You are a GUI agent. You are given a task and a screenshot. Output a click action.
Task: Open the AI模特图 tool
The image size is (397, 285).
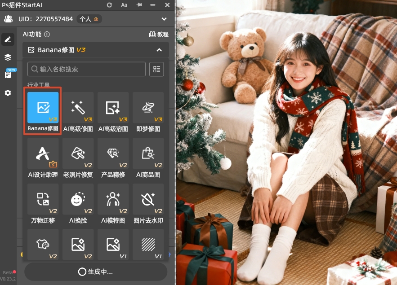pos(113,199)
